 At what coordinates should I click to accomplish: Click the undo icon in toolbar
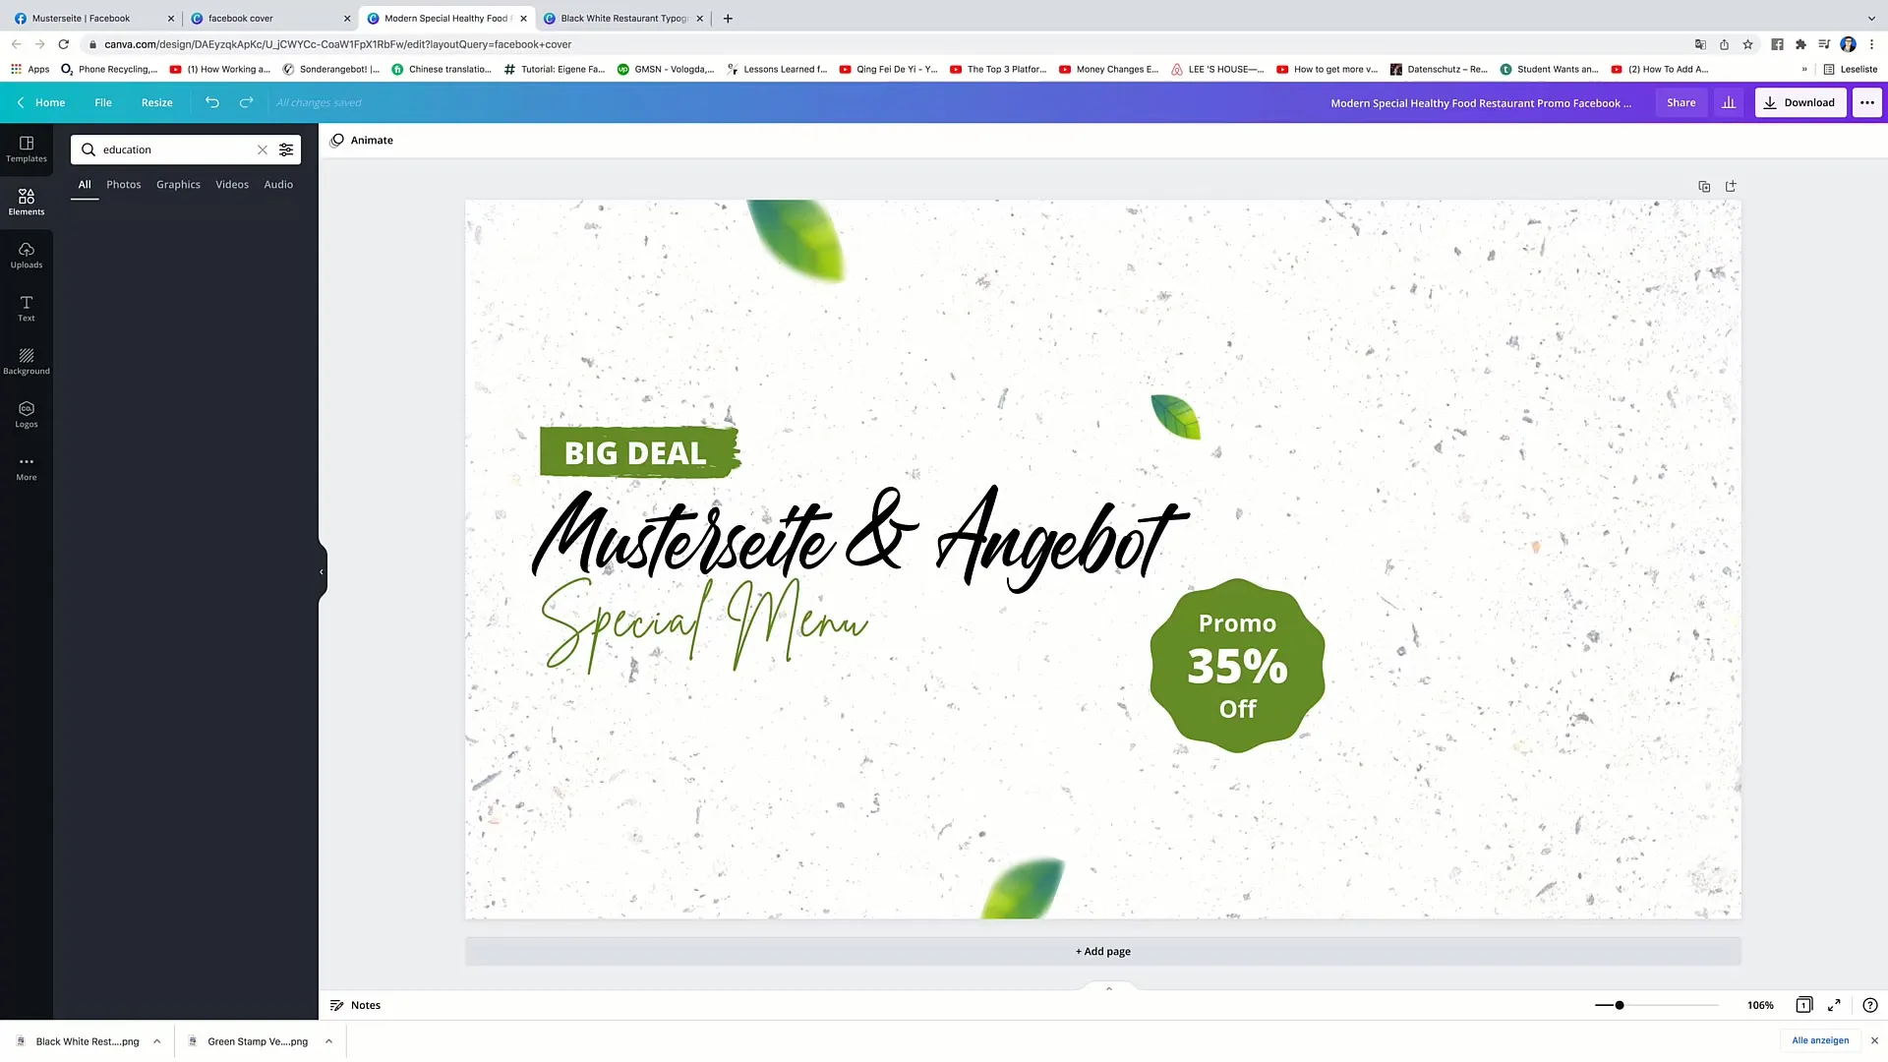point(212,102)
